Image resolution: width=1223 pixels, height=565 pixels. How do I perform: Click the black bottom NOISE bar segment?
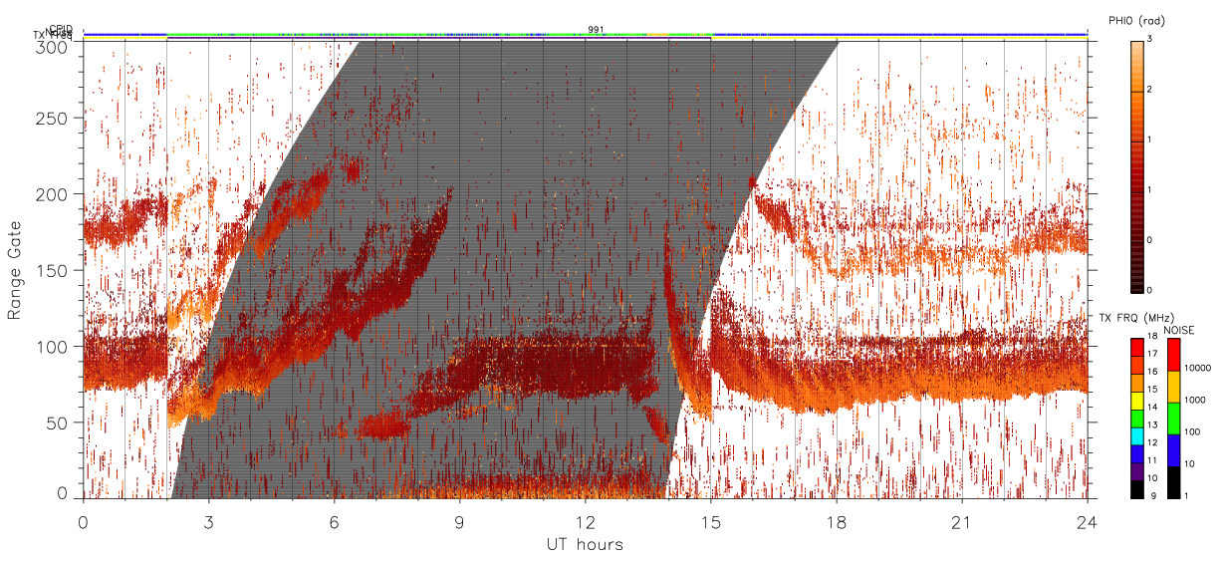[1173, 482]
